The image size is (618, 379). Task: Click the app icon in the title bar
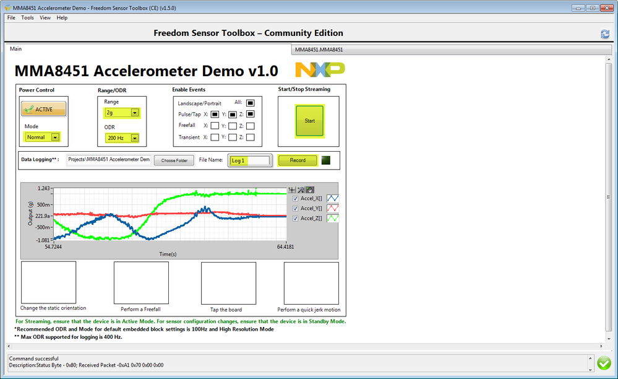pyautogui.click(x=8, y=8)
